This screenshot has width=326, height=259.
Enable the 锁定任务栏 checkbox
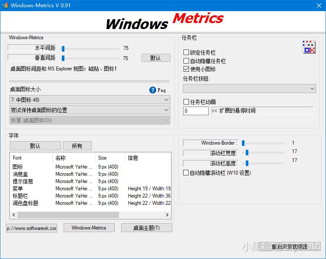[186, 52]
